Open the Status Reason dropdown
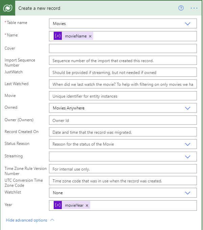The image size is (203, 230). (187, 144)
